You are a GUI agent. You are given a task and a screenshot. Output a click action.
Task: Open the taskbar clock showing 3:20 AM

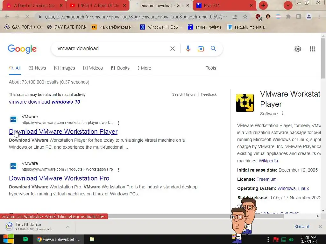[309, 239]
